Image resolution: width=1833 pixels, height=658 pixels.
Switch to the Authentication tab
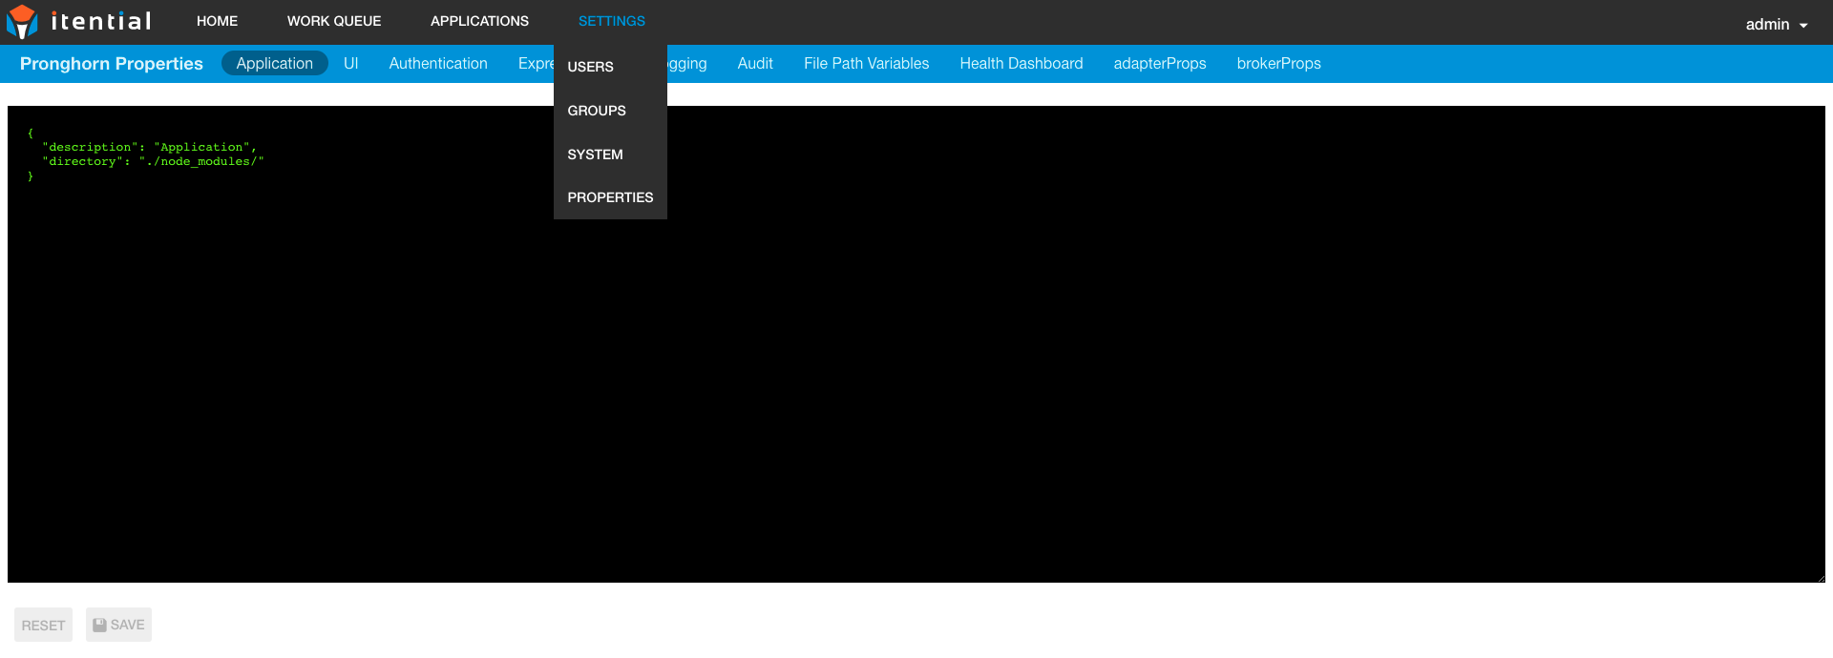click(x=438, y=63)
